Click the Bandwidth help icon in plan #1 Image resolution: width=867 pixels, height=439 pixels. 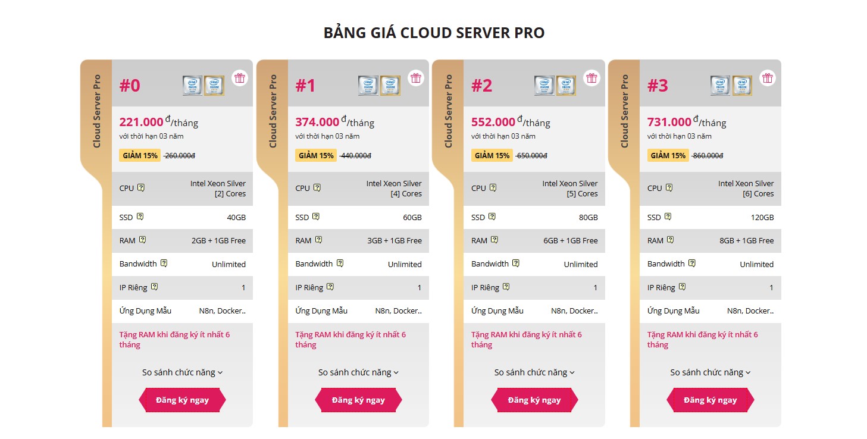(x=340, y=263)
